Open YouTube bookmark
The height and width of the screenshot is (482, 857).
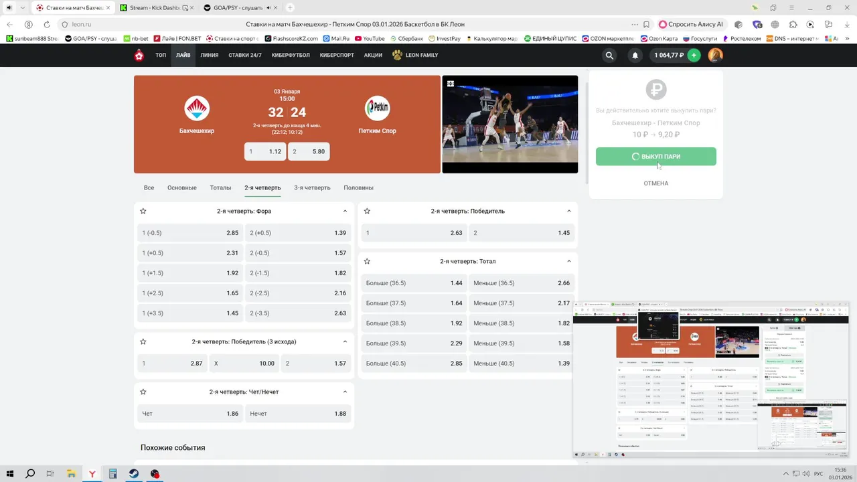pyautogui.click(x=370, y=39)
